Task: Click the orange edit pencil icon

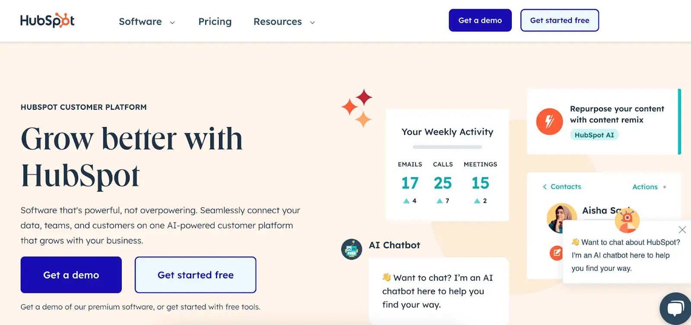Action: pyautogui.click(x=556, y=252)
